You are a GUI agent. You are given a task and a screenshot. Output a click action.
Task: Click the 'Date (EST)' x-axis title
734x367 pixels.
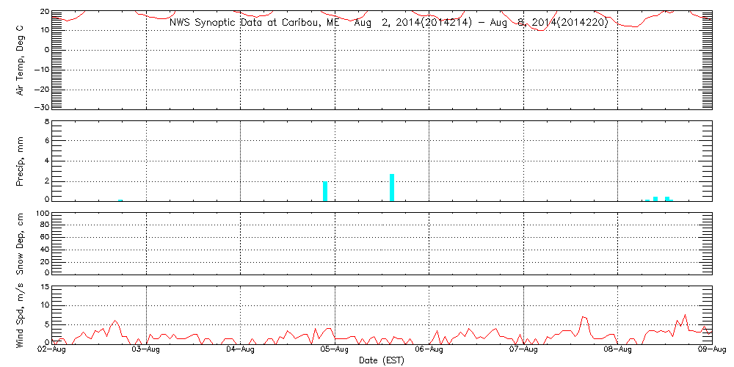382,360
